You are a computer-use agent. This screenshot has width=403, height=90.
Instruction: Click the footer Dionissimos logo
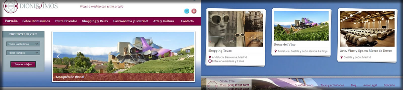point(212,85)
